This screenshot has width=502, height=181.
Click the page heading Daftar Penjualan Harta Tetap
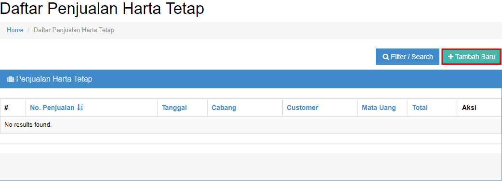tap(102, 9)
